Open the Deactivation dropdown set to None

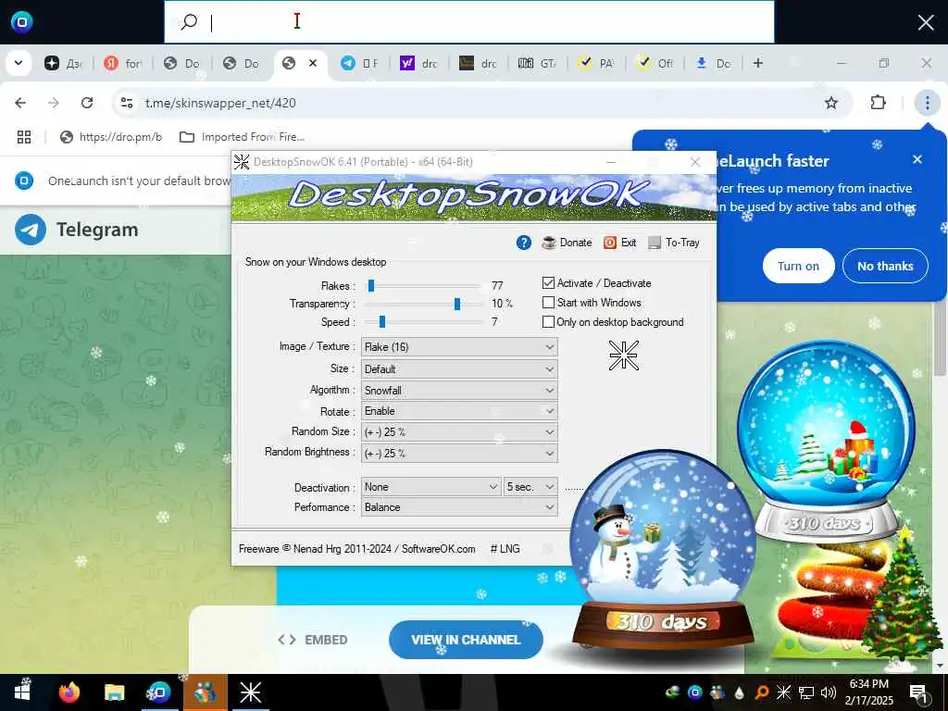[x=431, y=487]
